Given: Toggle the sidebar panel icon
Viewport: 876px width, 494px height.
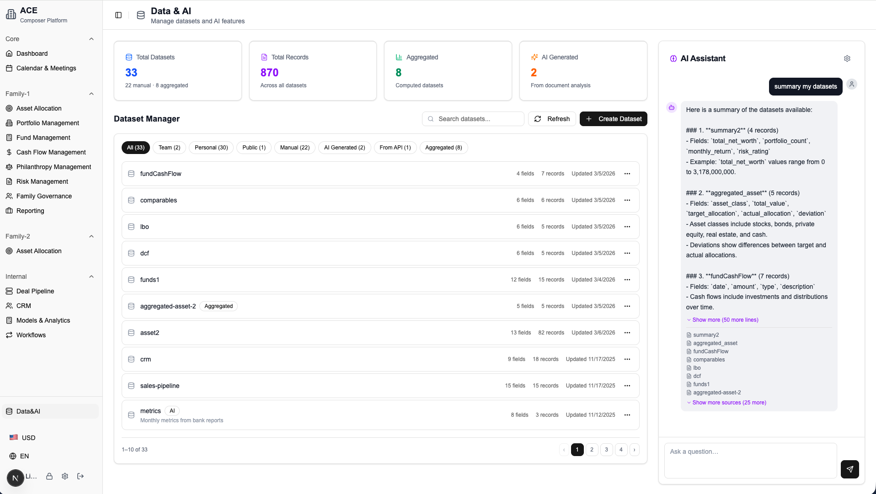Looking at the screenshot, I should click(118, 15).
